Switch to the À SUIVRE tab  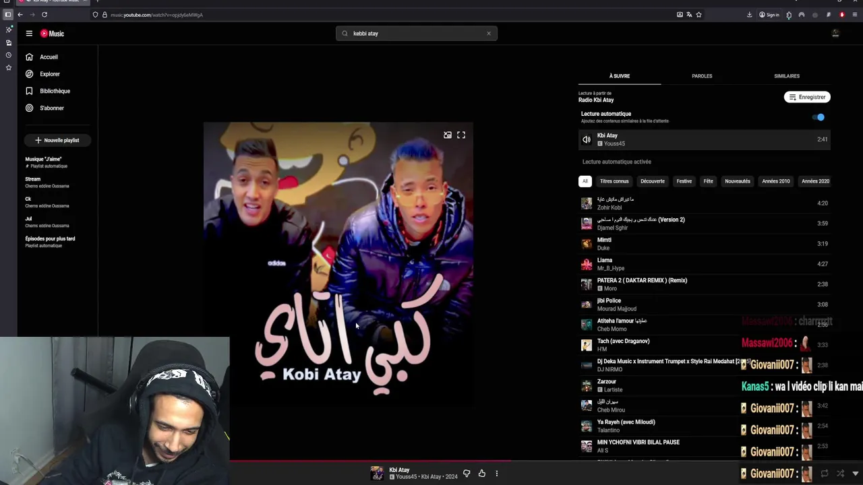[620, 76]
